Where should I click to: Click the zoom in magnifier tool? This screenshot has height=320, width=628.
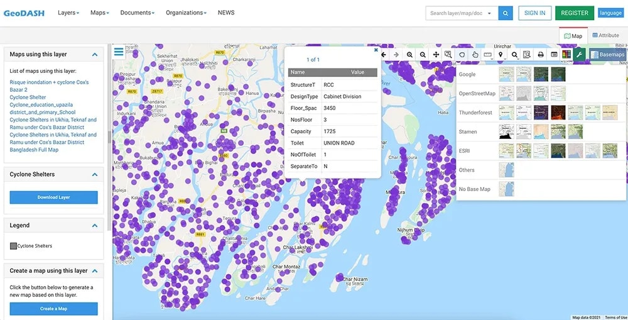point(409,55)
